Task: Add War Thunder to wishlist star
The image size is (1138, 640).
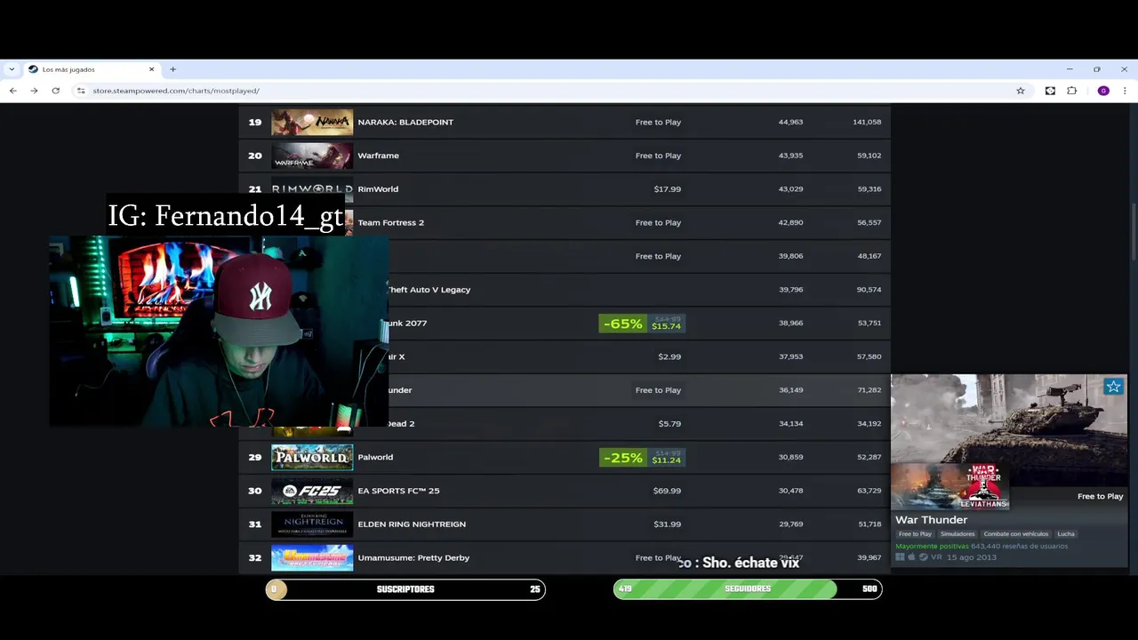Action: pyautogui.click(x=1113, y=386)
